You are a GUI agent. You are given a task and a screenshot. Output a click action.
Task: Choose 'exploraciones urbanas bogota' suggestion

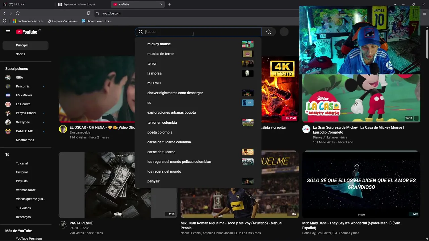[198, 112]
